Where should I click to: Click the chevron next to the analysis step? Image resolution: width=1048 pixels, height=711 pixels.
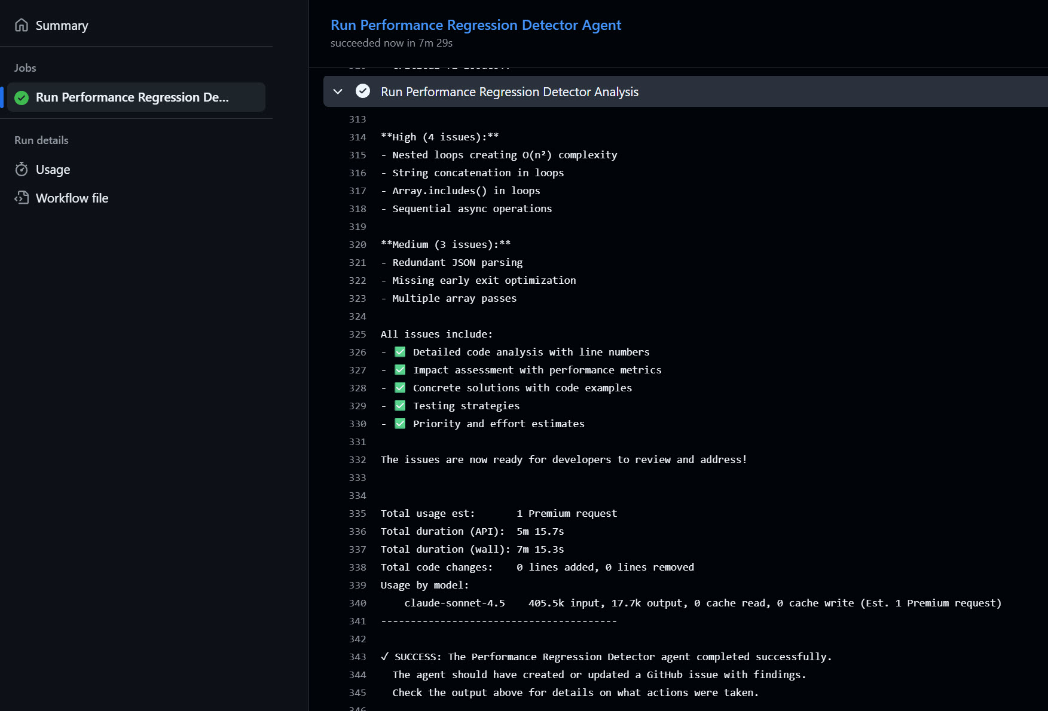coord(338,91)
